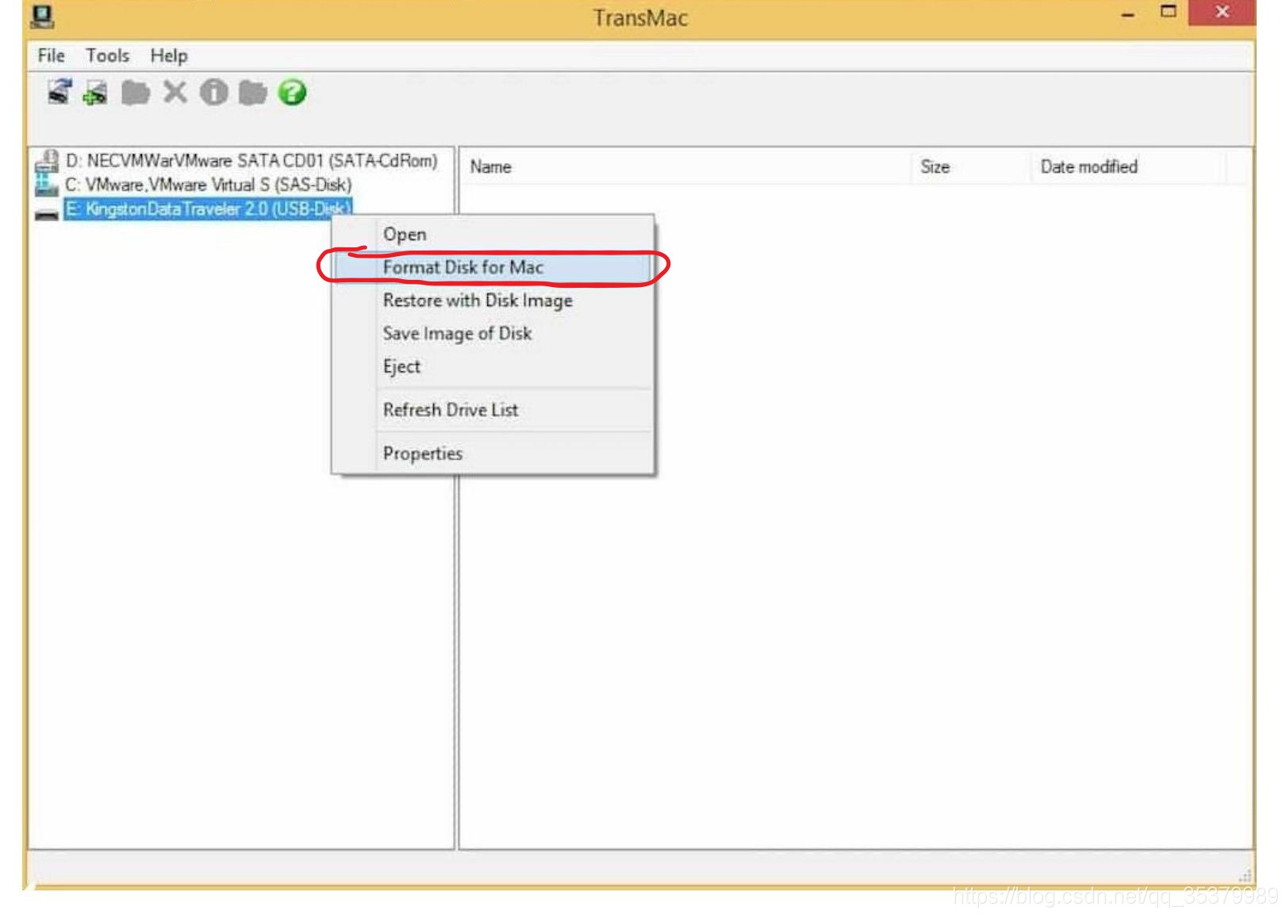Maximize the TransMac window
Screen dimensions: 1286x915
1168,12
